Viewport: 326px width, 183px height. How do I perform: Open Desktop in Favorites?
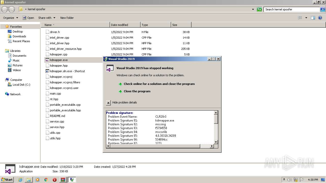pyautogui.click(x=18, y=32)
